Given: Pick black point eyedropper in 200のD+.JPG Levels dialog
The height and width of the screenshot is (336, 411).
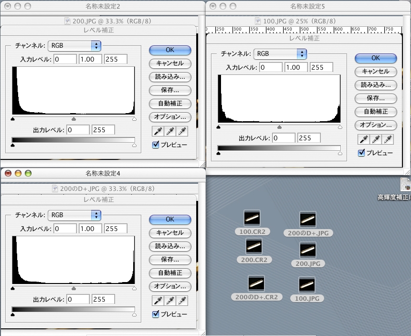Looking at the screenshot, I should click(x=158, y=301).
